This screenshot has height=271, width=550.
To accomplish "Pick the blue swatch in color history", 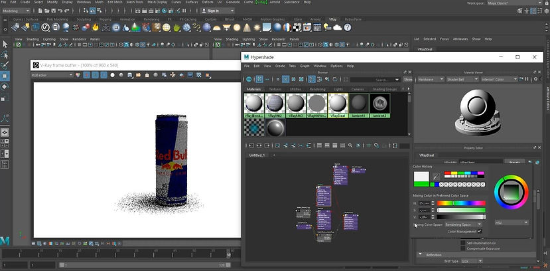I will tap(437, 184).
